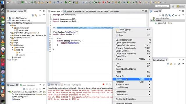Click the Spring perspective button

[x=180, y=6]
